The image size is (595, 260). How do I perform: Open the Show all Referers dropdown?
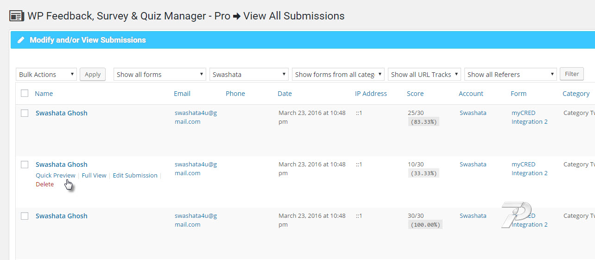(510, 74)
